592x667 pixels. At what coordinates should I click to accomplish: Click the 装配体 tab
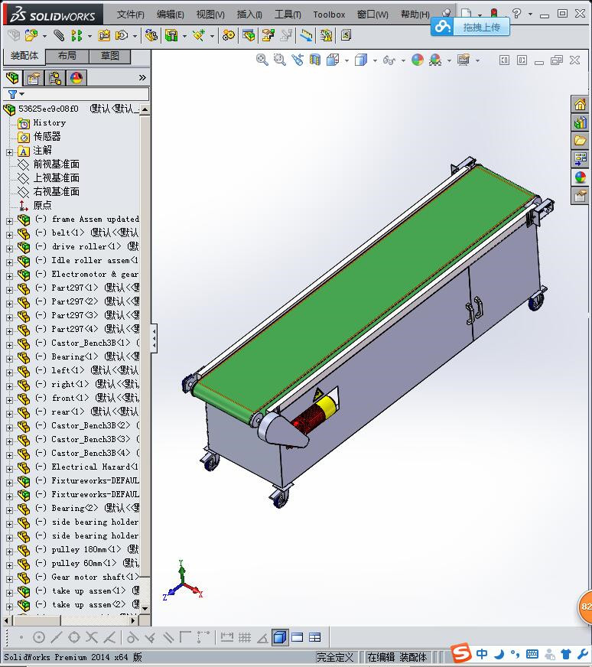24,56
